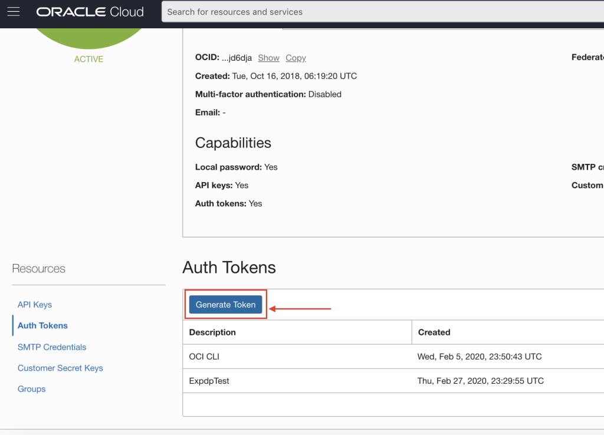
Task: Copy the OCID to clipboard
Action: (x=296, y=58)
